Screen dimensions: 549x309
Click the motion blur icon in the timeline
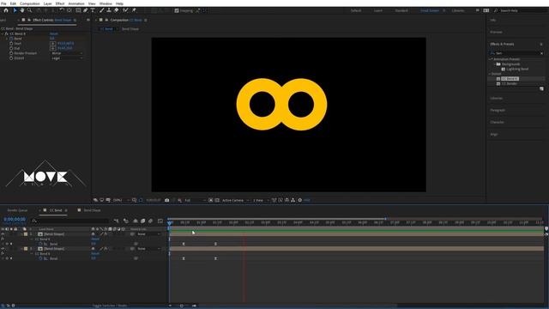tap(151, 221)
